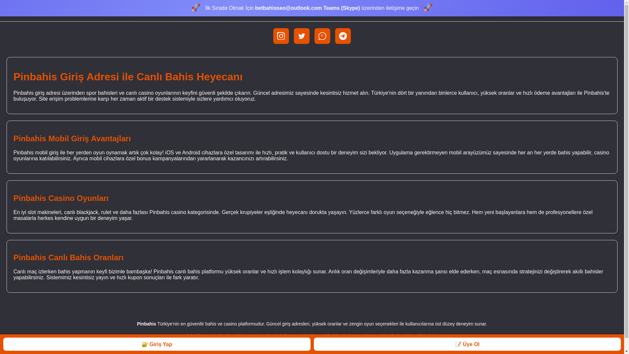This screenshot has height=354, width=629.
Task: Click the 'Pinbahis Giriş Adresi ile Canlı Bahis Heyecanı' heading
Action: click(x=128, y=77)
